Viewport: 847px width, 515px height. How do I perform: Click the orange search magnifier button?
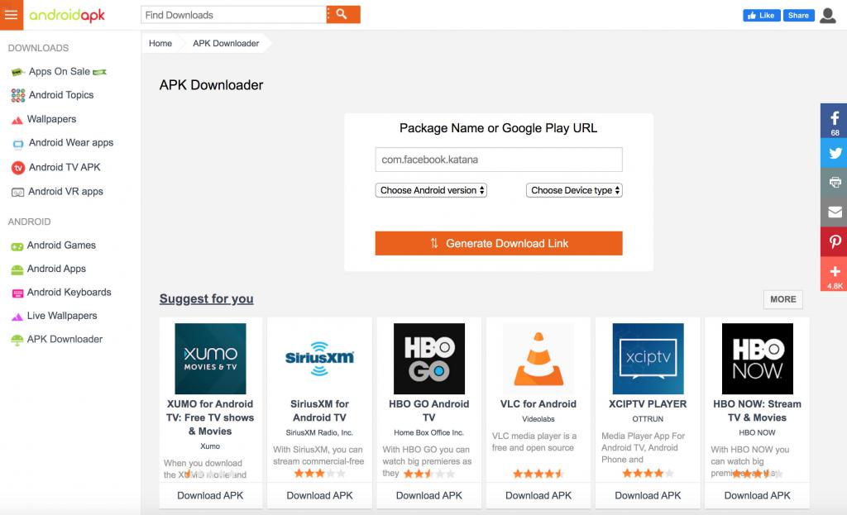(x=343, y=15)
